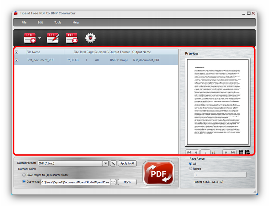Open the Edit menu
This screenshot has height=206, width=269.
40,22
